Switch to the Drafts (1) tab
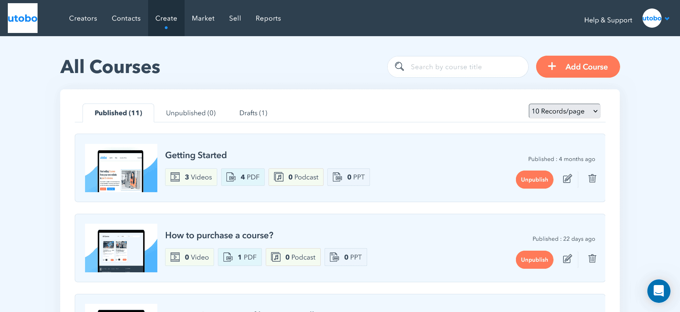Viewport: 680px width, 312px height. tap(253, 113)
